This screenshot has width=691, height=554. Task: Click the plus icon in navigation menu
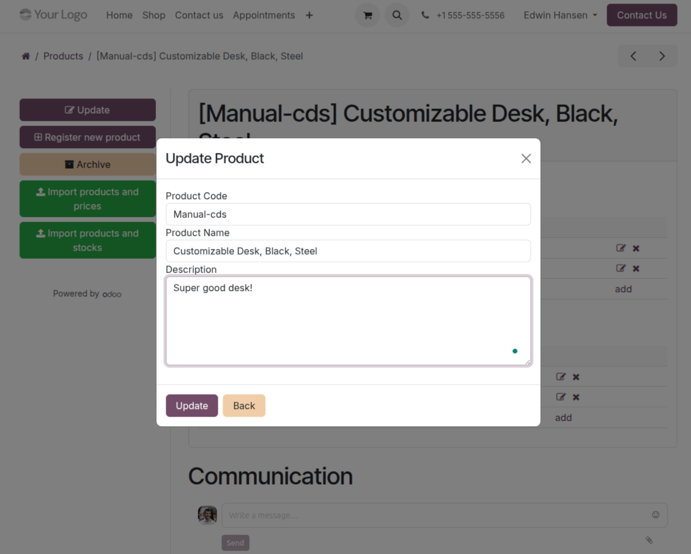[x=309, y=15]
